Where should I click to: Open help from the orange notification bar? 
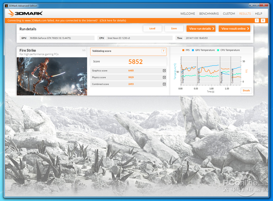[x=257, y=20]
